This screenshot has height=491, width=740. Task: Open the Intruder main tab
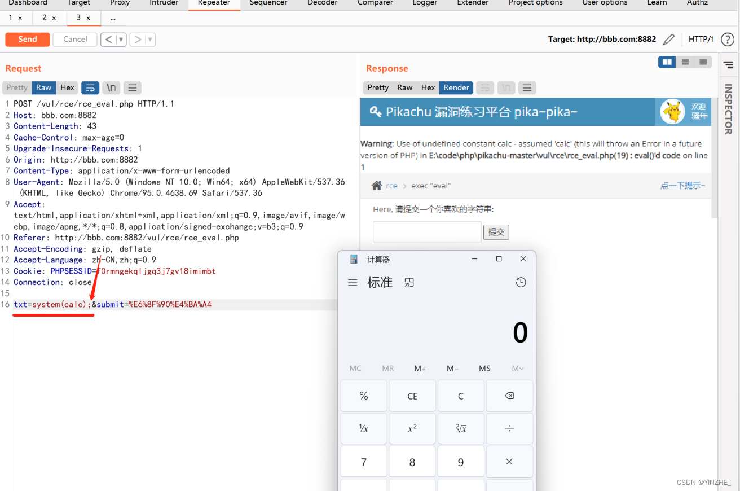pyautogui.click(x=164, y=3)
